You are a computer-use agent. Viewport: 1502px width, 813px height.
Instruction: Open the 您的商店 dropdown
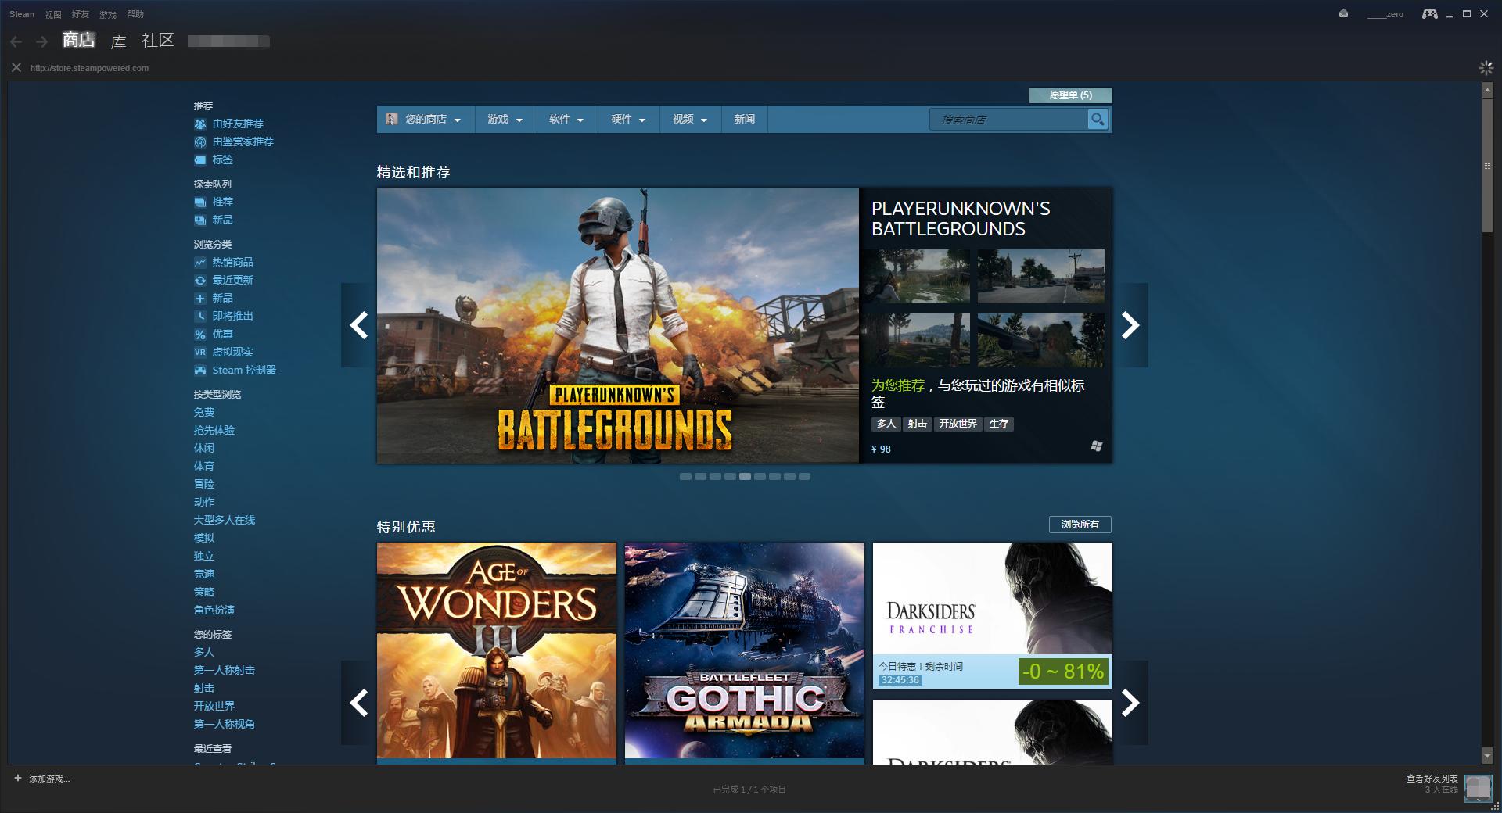click(x=426, y=120)
